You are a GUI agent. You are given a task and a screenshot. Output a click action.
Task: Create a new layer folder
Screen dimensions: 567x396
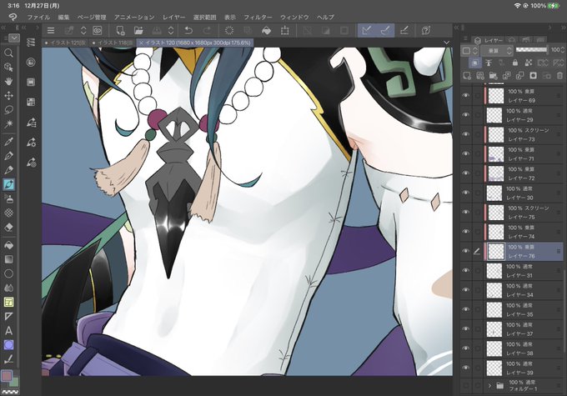click(x=494, y=76)
